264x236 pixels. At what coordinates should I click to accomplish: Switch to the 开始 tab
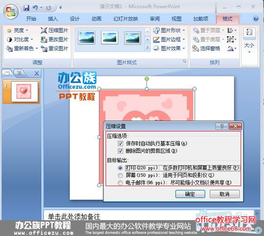click(x=31, y=19)
